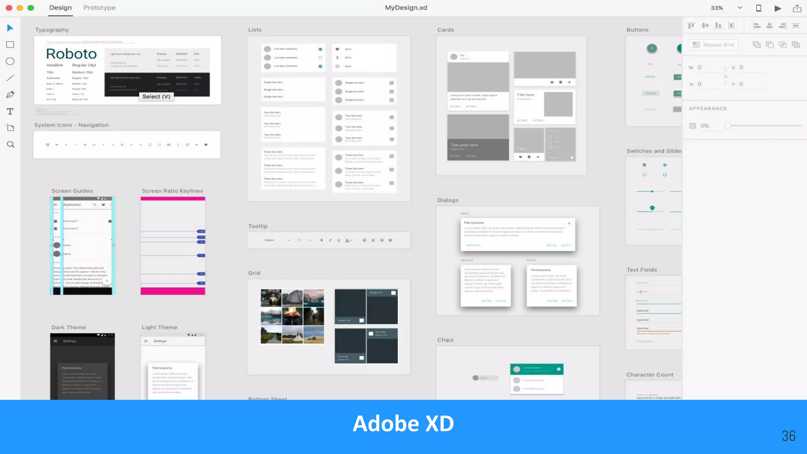
Task: Tick checkbox beside first Single-line item avatar
Action: (x=391, y=83)
